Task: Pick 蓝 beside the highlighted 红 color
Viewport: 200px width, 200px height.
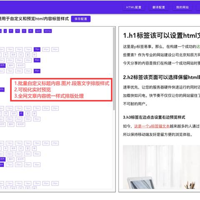Action: pos(28,114)
